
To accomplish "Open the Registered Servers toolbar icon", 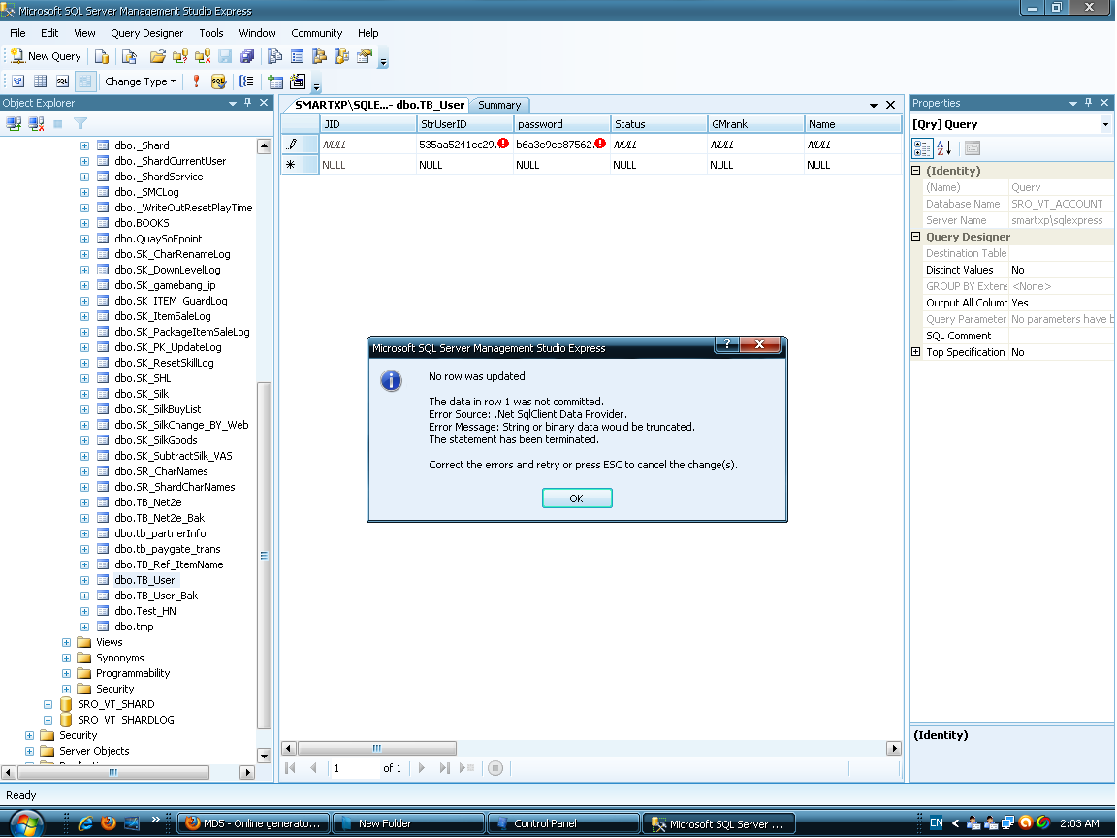I will (274, 56).
